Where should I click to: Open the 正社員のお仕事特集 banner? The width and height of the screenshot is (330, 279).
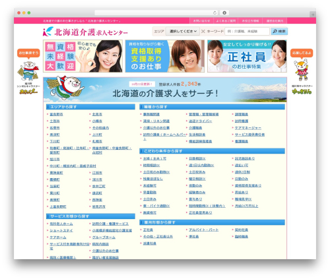[247, 56]
